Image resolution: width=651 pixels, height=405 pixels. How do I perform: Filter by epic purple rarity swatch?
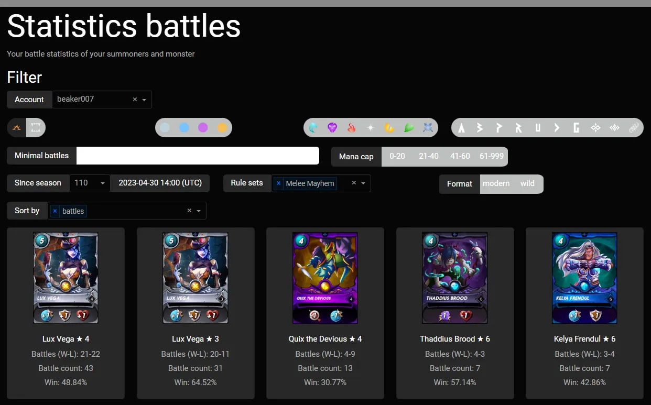tap(203, 127)
